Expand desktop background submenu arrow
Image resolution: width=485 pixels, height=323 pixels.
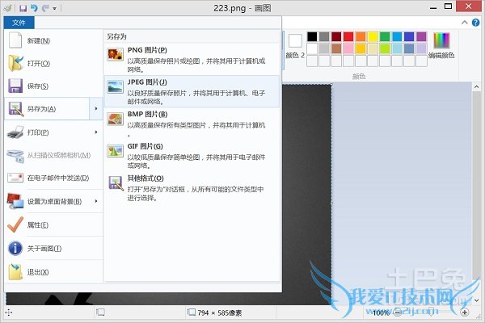96,201
